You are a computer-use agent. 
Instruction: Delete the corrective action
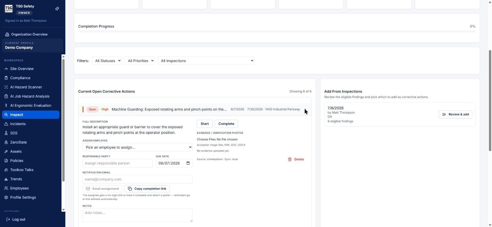pyautogui.click(x=296, y=159)
